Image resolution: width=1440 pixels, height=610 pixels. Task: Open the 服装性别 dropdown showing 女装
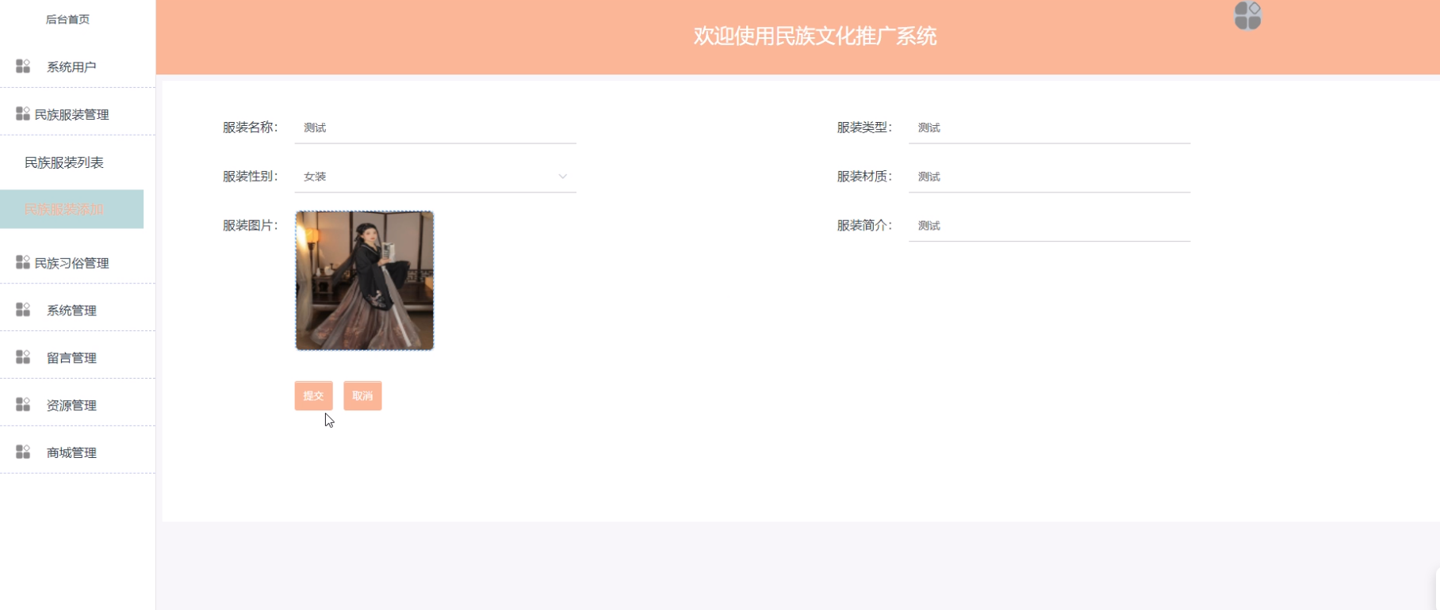tap(435, 177)
